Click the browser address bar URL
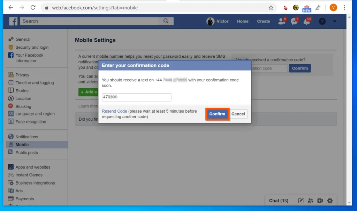Viewport: 357px width, 211px height. [x=95, y=8]
